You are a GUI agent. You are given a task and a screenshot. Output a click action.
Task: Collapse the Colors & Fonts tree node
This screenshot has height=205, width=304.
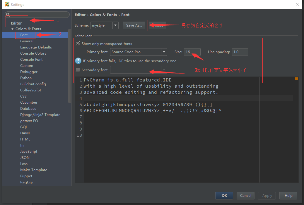point(12,29)
